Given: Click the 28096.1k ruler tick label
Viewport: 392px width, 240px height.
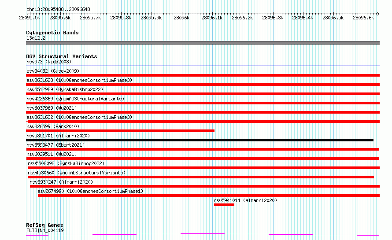Looking at the screenshot, I should (212, 18).
